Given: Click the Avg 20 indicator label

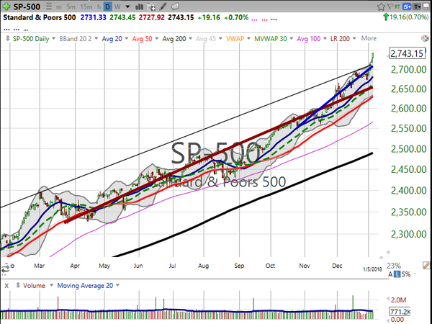Looking at the screenshot, I should click(112, 39).
